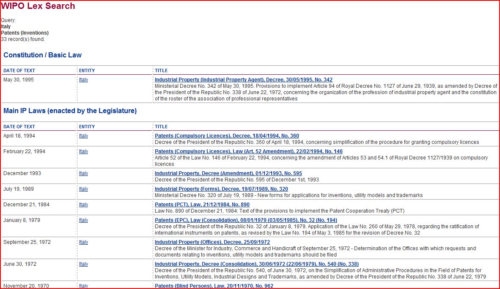Viewport: 500px width, 289px height.
Task: Click the date February 22, 1994
Action: click(x=24, y=151)
